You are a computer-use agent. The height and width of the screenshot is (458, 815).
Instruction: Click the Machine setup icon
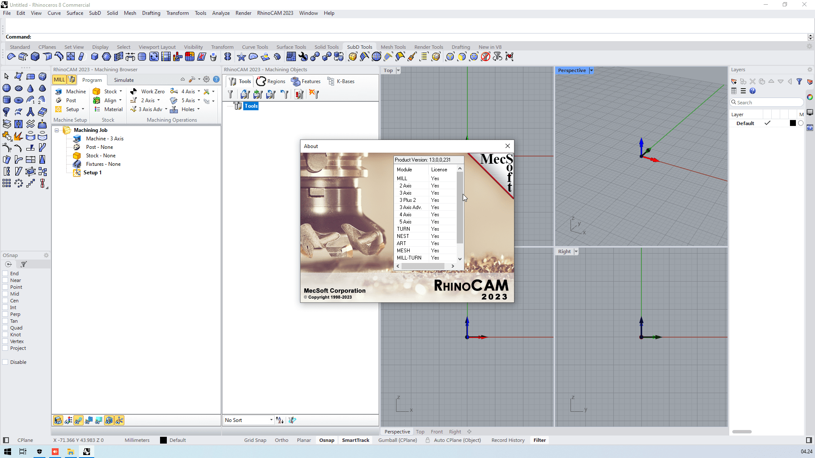59,92
